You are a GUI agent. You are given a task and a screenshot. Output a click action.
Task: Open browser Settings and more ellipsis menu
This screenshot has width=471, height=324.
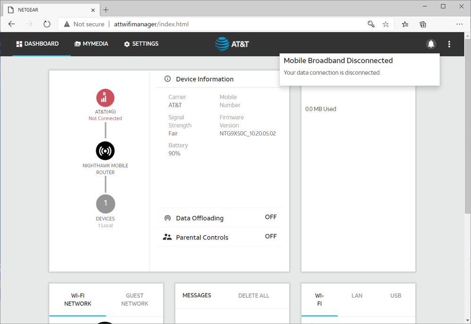coord(459,24)
